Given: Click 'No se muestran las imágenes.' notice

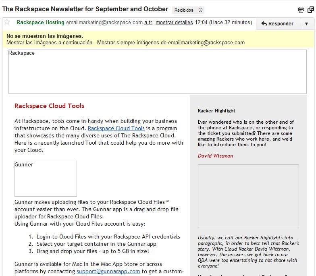Looking at the screenshot, I should click(45, 36).
